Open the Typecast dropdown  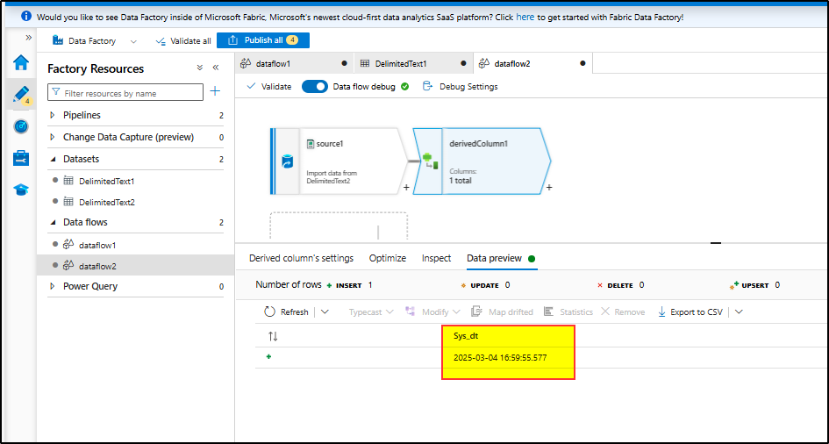[370, 312]
